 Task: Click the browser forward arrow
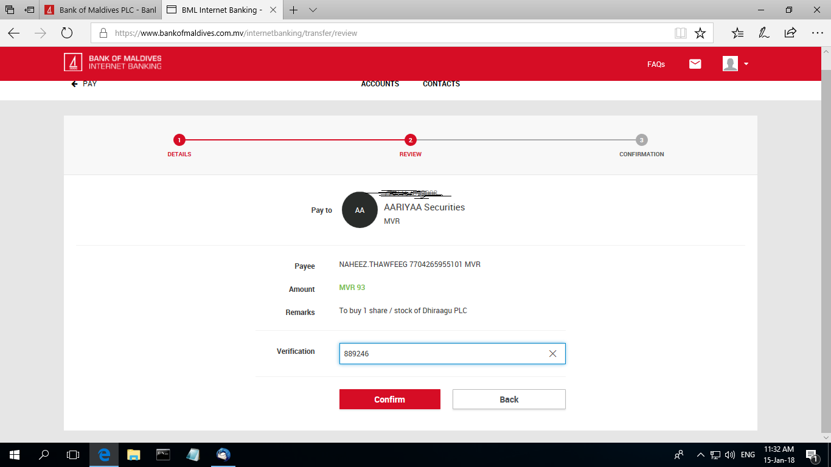coord(41,33)
